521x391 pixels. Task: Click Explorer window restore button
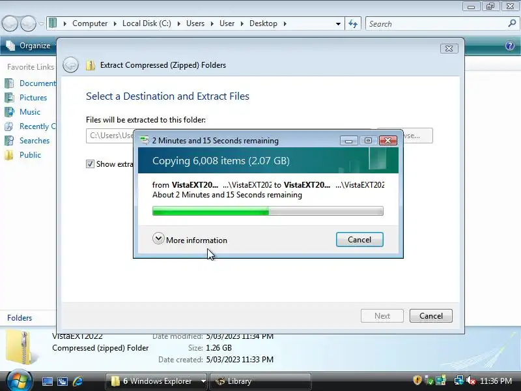click(490, 7)
